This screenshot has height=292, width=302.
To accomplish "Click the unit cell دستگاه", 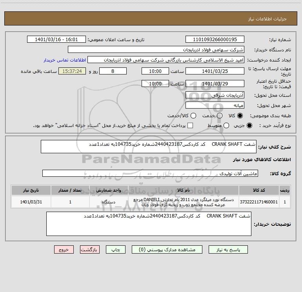I will pos(109,202).
